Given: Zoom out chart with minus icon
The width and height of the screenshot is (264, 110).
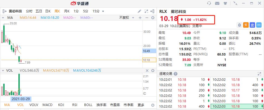Looking at the screenshot, I should point(147,18).
